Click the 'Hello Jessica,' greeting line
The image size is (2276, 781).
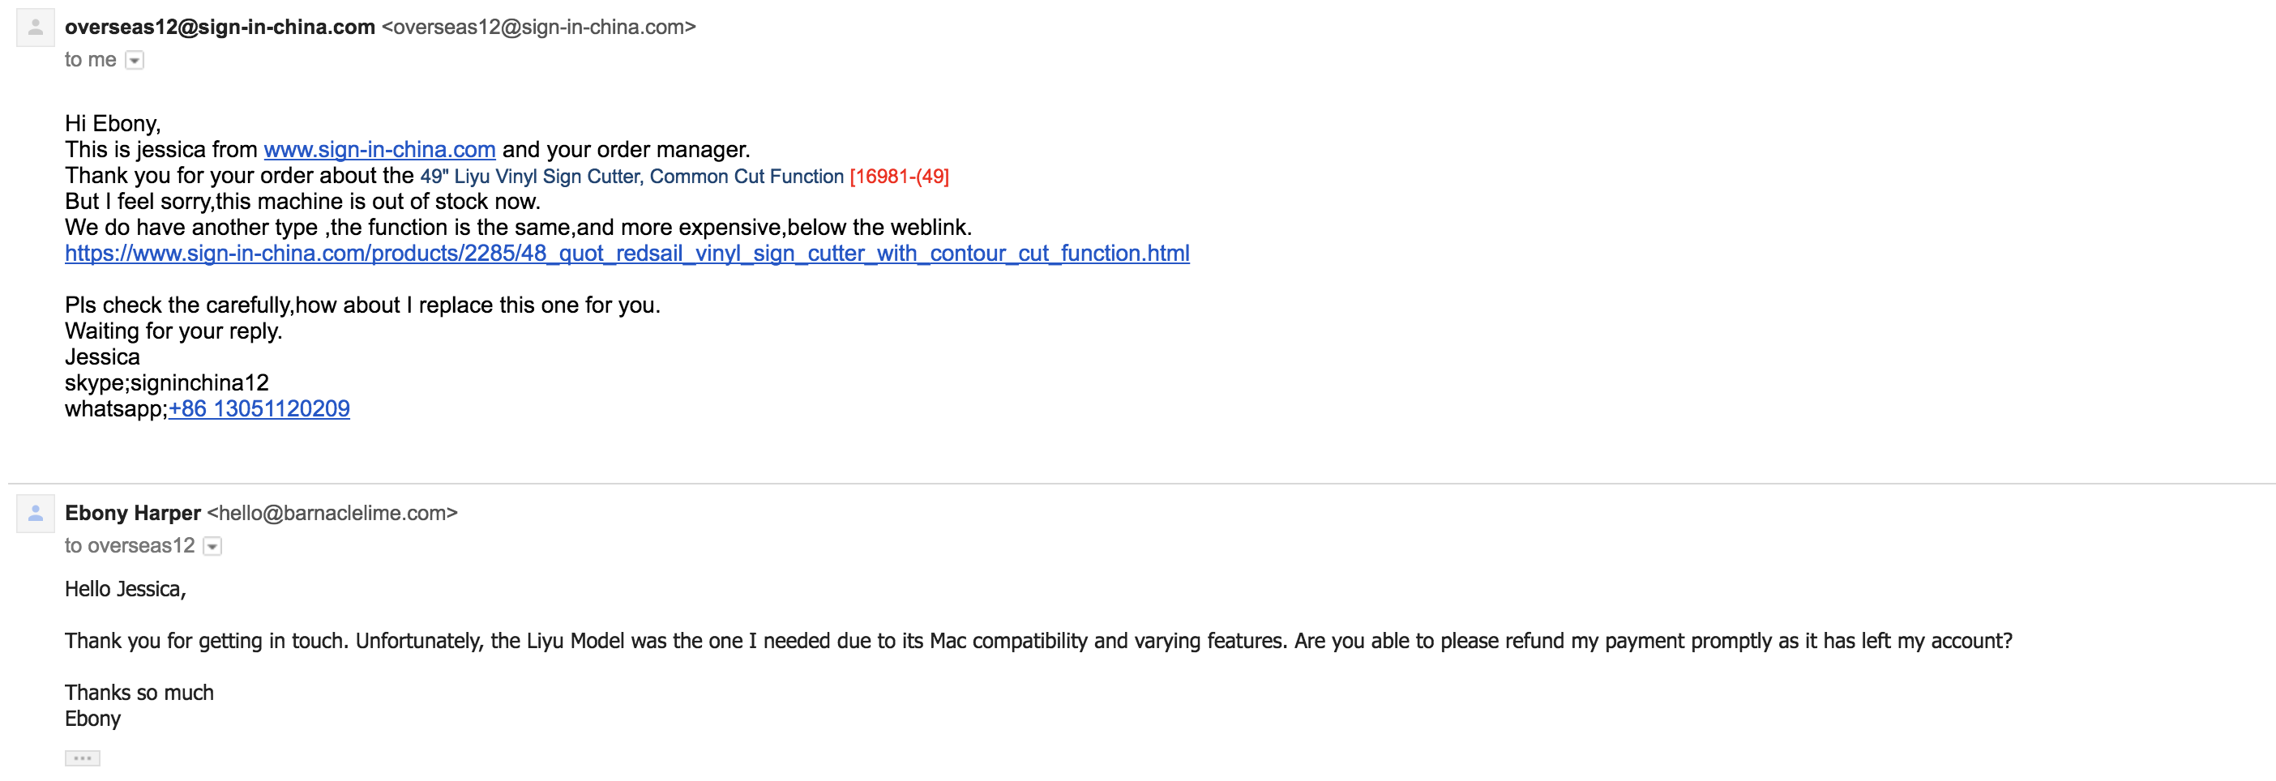coord(126,589)
